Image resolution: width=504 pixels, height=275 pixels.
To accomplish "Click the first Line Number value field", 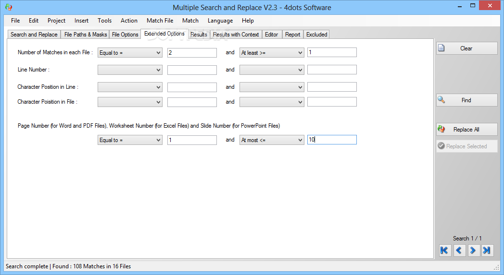I will point(192,70).
